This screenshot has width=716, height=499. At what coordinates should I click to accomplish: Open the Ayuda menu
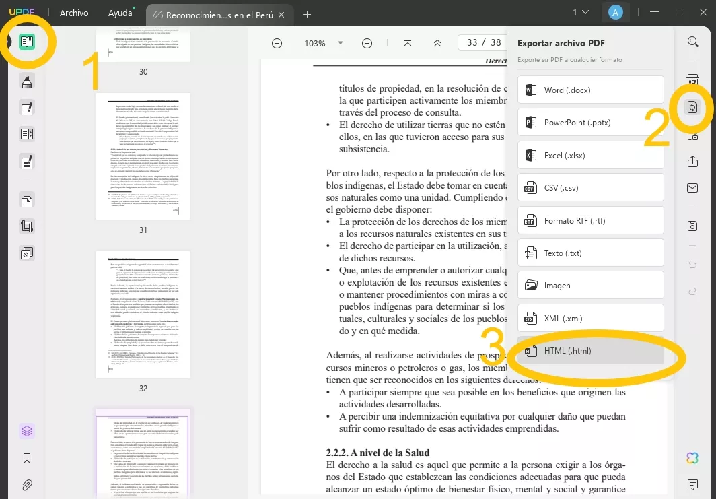pyautogui.click(x=120, y=13)
